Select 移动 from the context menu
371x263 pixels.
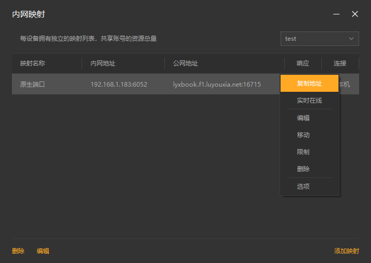click(x=309, y=135)
